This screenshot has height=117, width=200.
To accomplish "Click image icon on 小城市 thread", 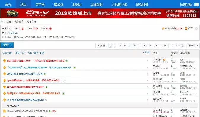I will [47, 87].
